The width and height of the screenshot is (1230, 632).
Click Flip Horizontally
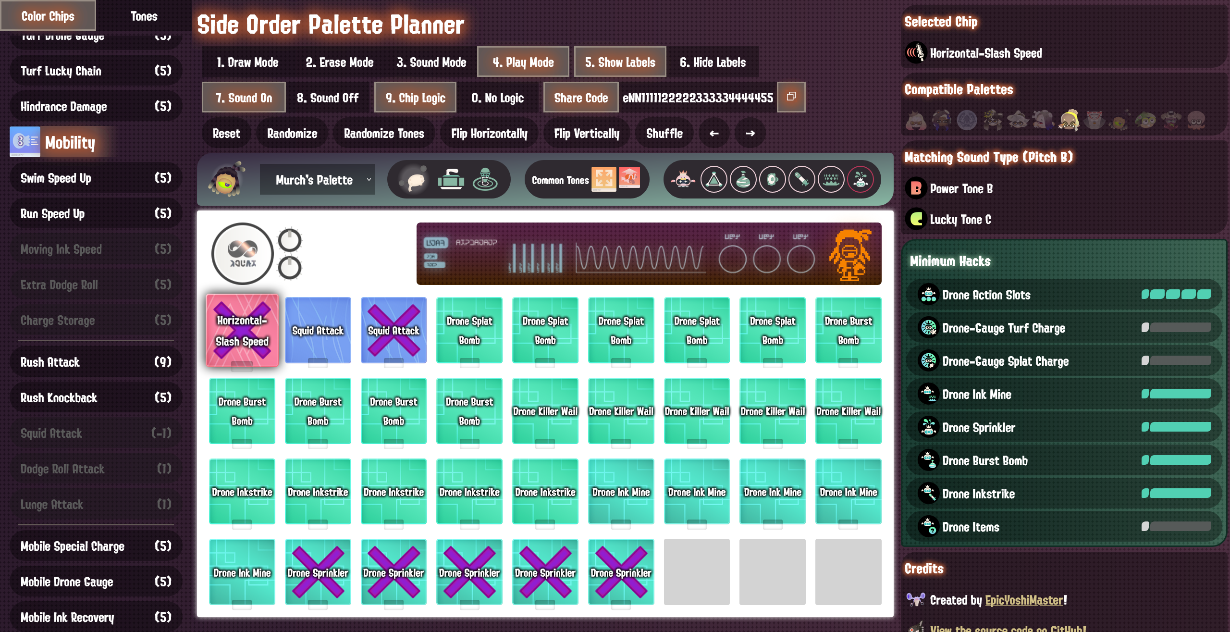tap(489, 133)
